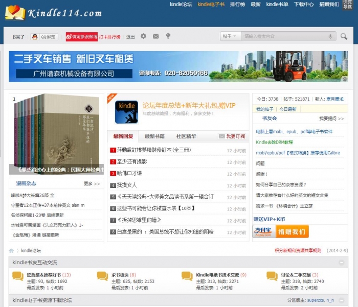Switch to the 最新回复 tab
Image resolution: width=358 pixels, height=307 pixels.
click(x=123, y=136)
